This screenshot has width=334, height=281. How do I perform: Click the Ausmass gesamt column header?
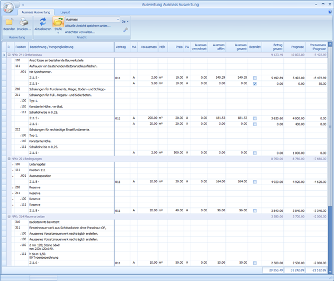point(237,47)
